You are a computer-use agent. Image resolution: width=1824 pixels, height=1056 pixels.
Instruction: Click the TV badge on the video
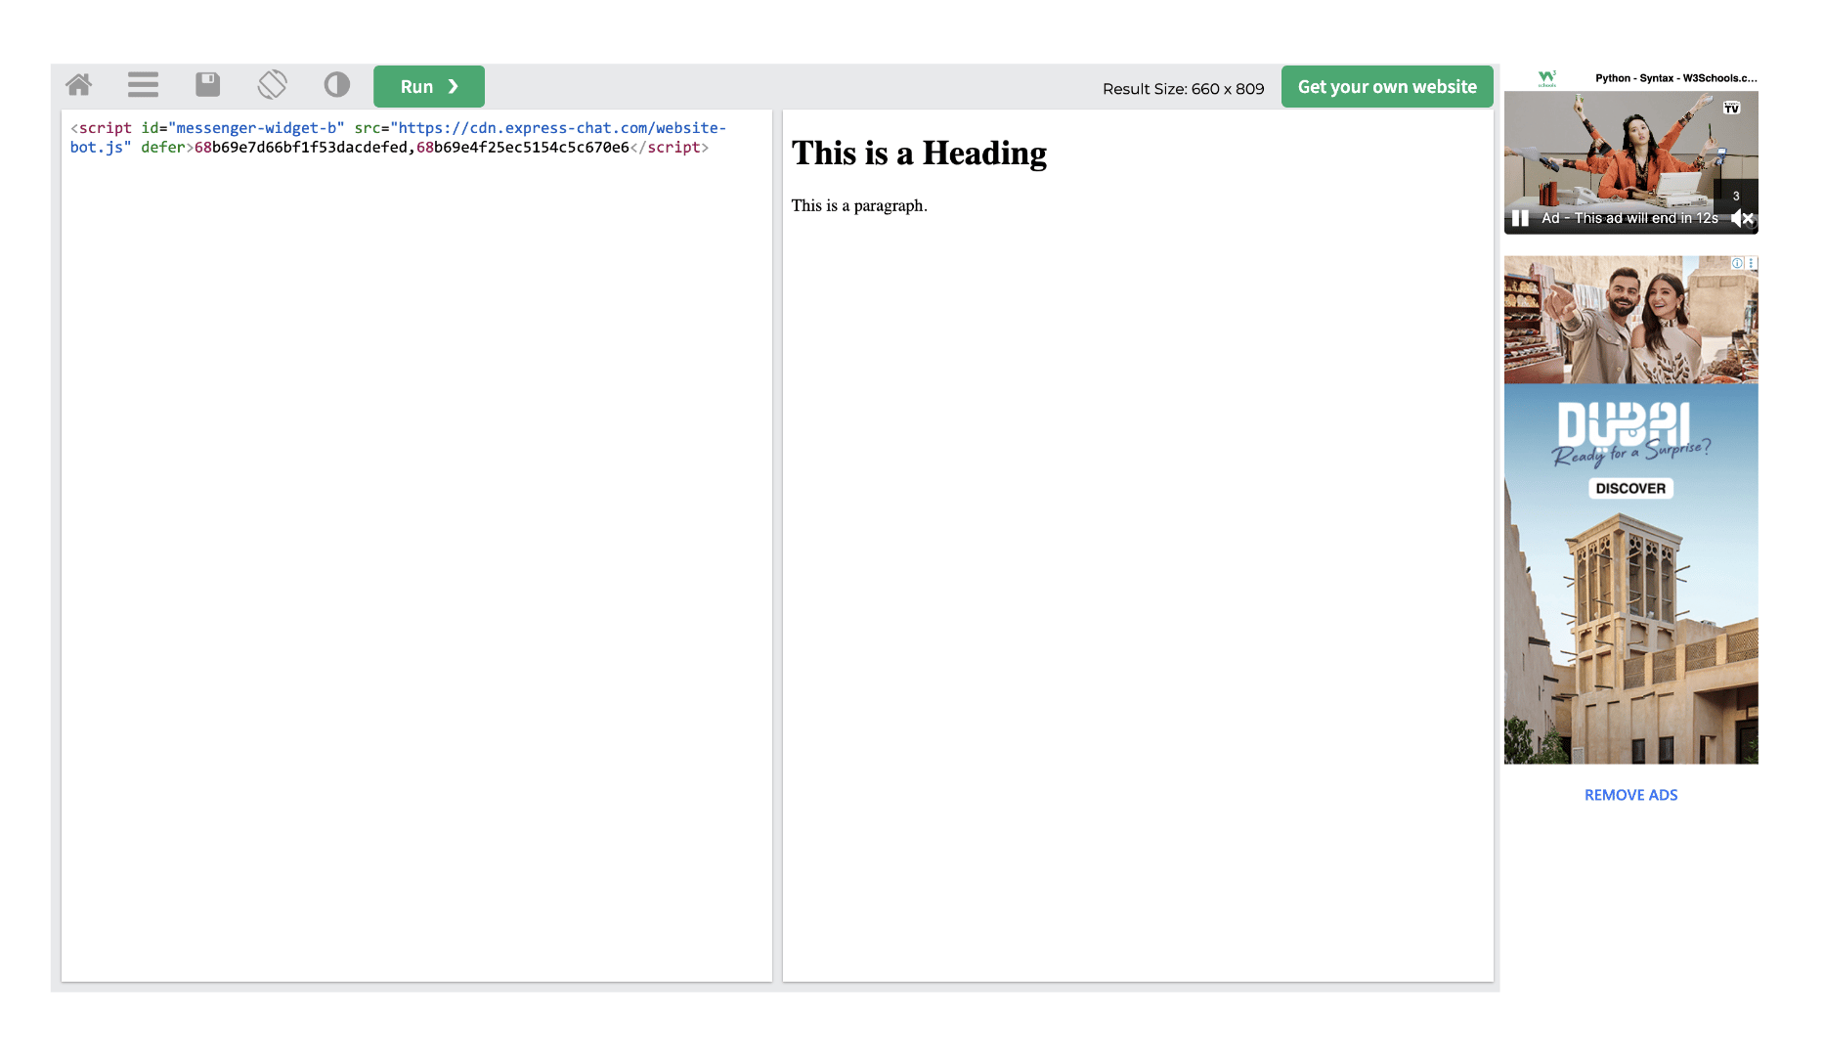coord(1731,108)
